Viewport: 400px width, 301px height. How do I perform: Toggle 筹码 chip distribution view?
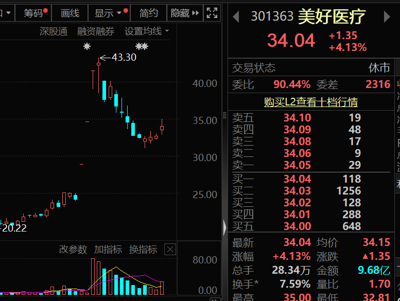click(x=34, y=13)
